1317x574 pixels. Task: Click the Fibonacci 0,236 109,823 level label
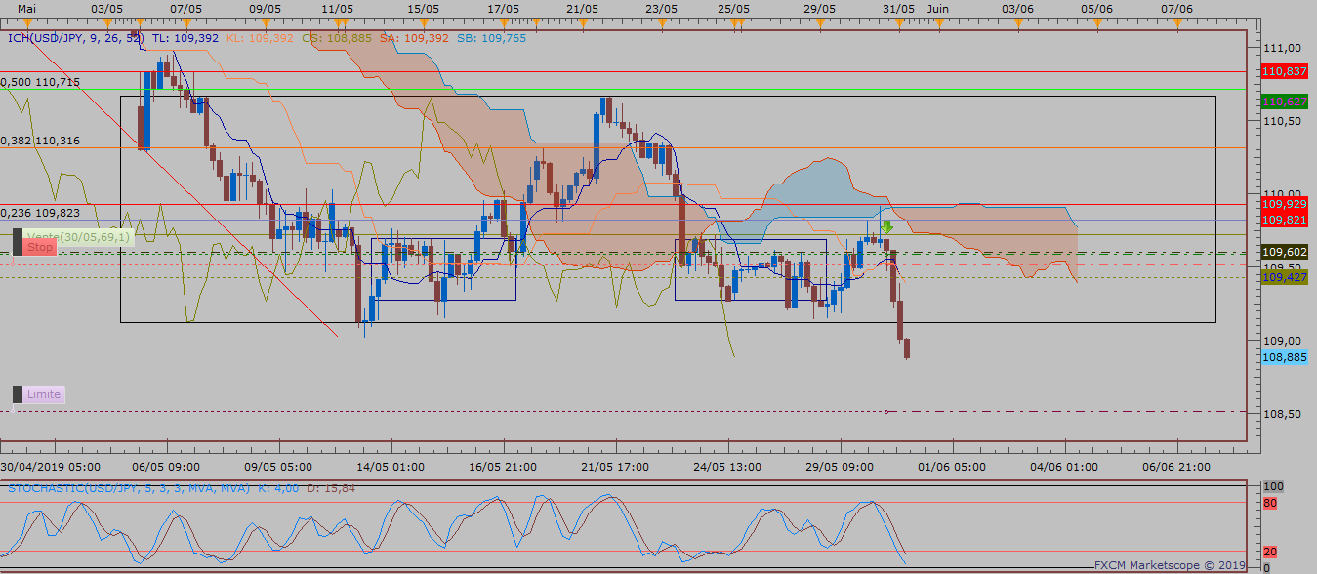point(40,212)
